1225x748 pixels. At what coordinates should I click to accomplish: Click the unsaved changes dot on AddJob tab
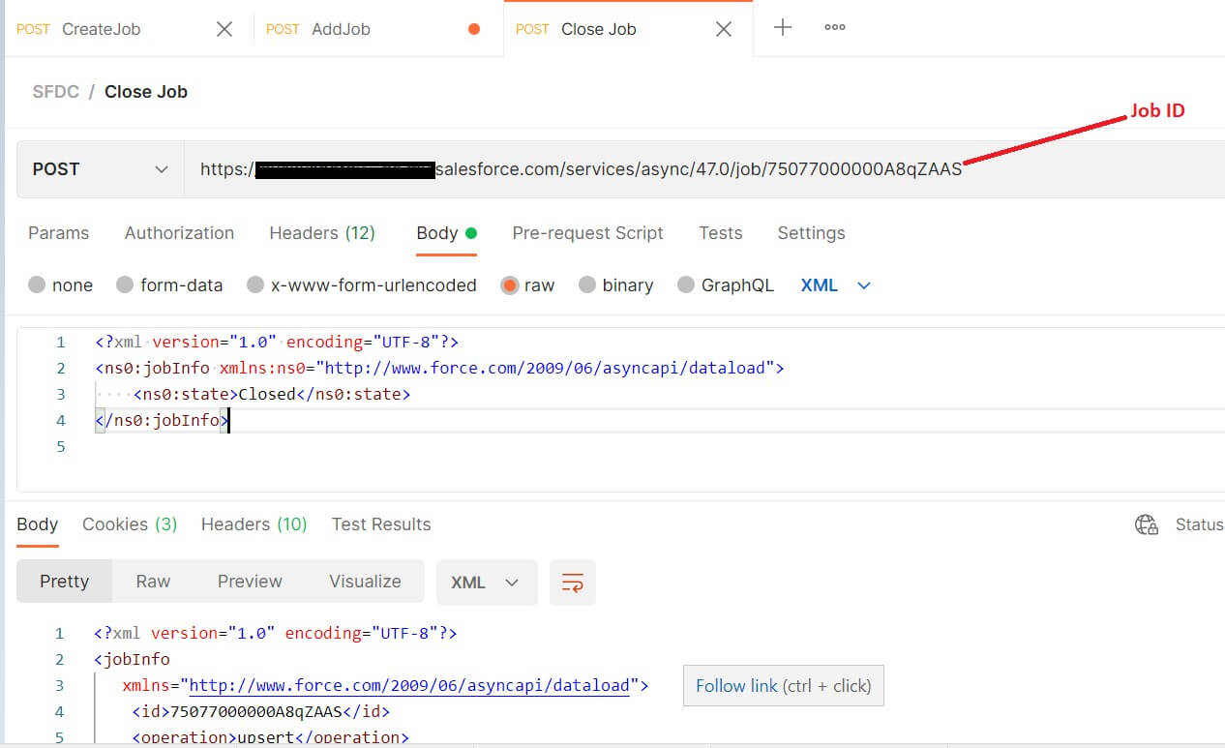tap(473, 29)
